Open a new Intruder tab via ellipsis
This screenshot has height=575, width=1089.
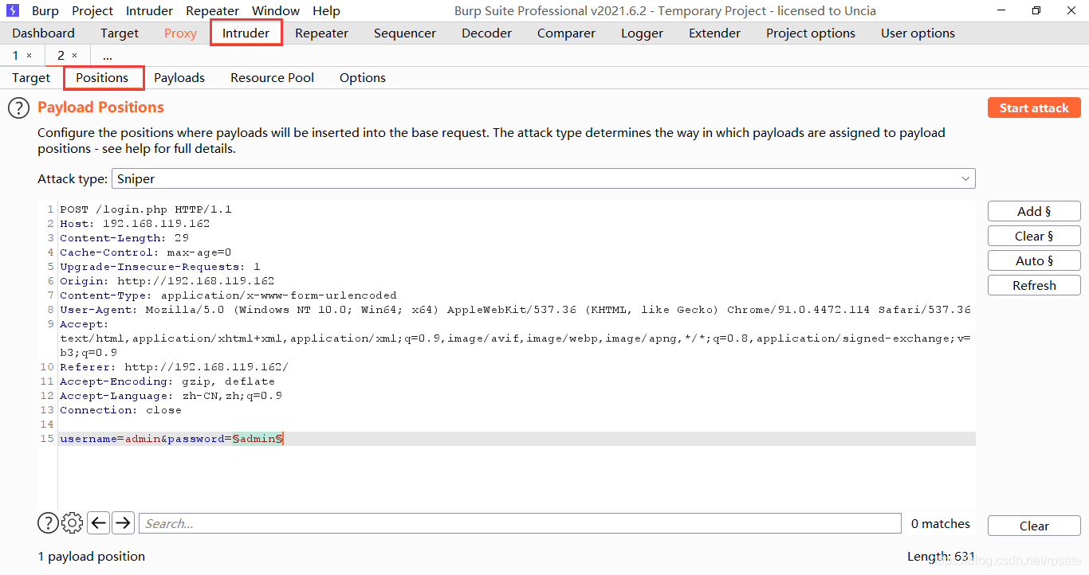[x=108, y=56]
